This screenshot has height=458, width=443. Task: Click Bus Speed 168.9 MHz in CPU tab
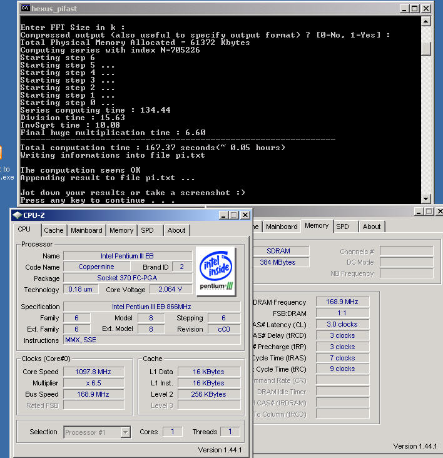[93, 394]
